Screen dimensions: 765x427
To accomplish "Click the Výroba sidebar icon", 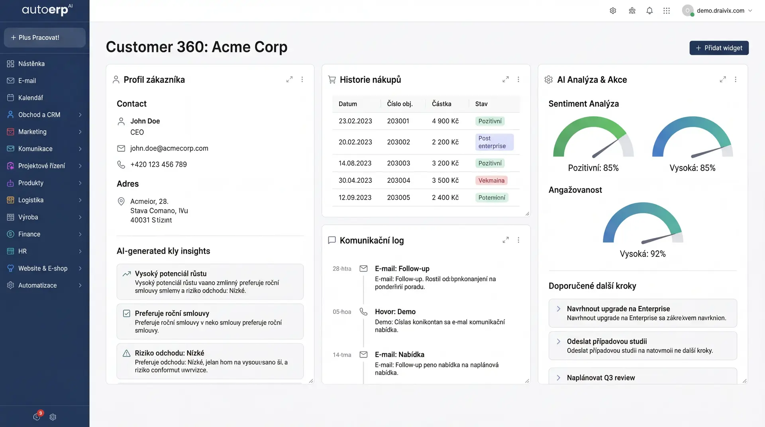I will [11, 217].
